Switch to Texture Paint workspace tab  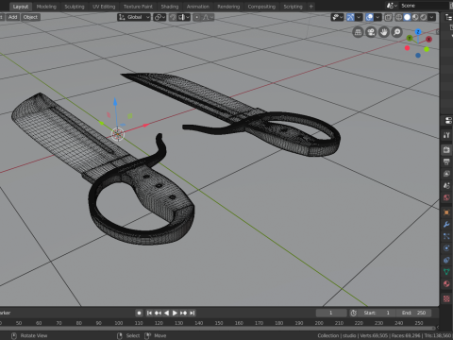click(x=138, y=7)
